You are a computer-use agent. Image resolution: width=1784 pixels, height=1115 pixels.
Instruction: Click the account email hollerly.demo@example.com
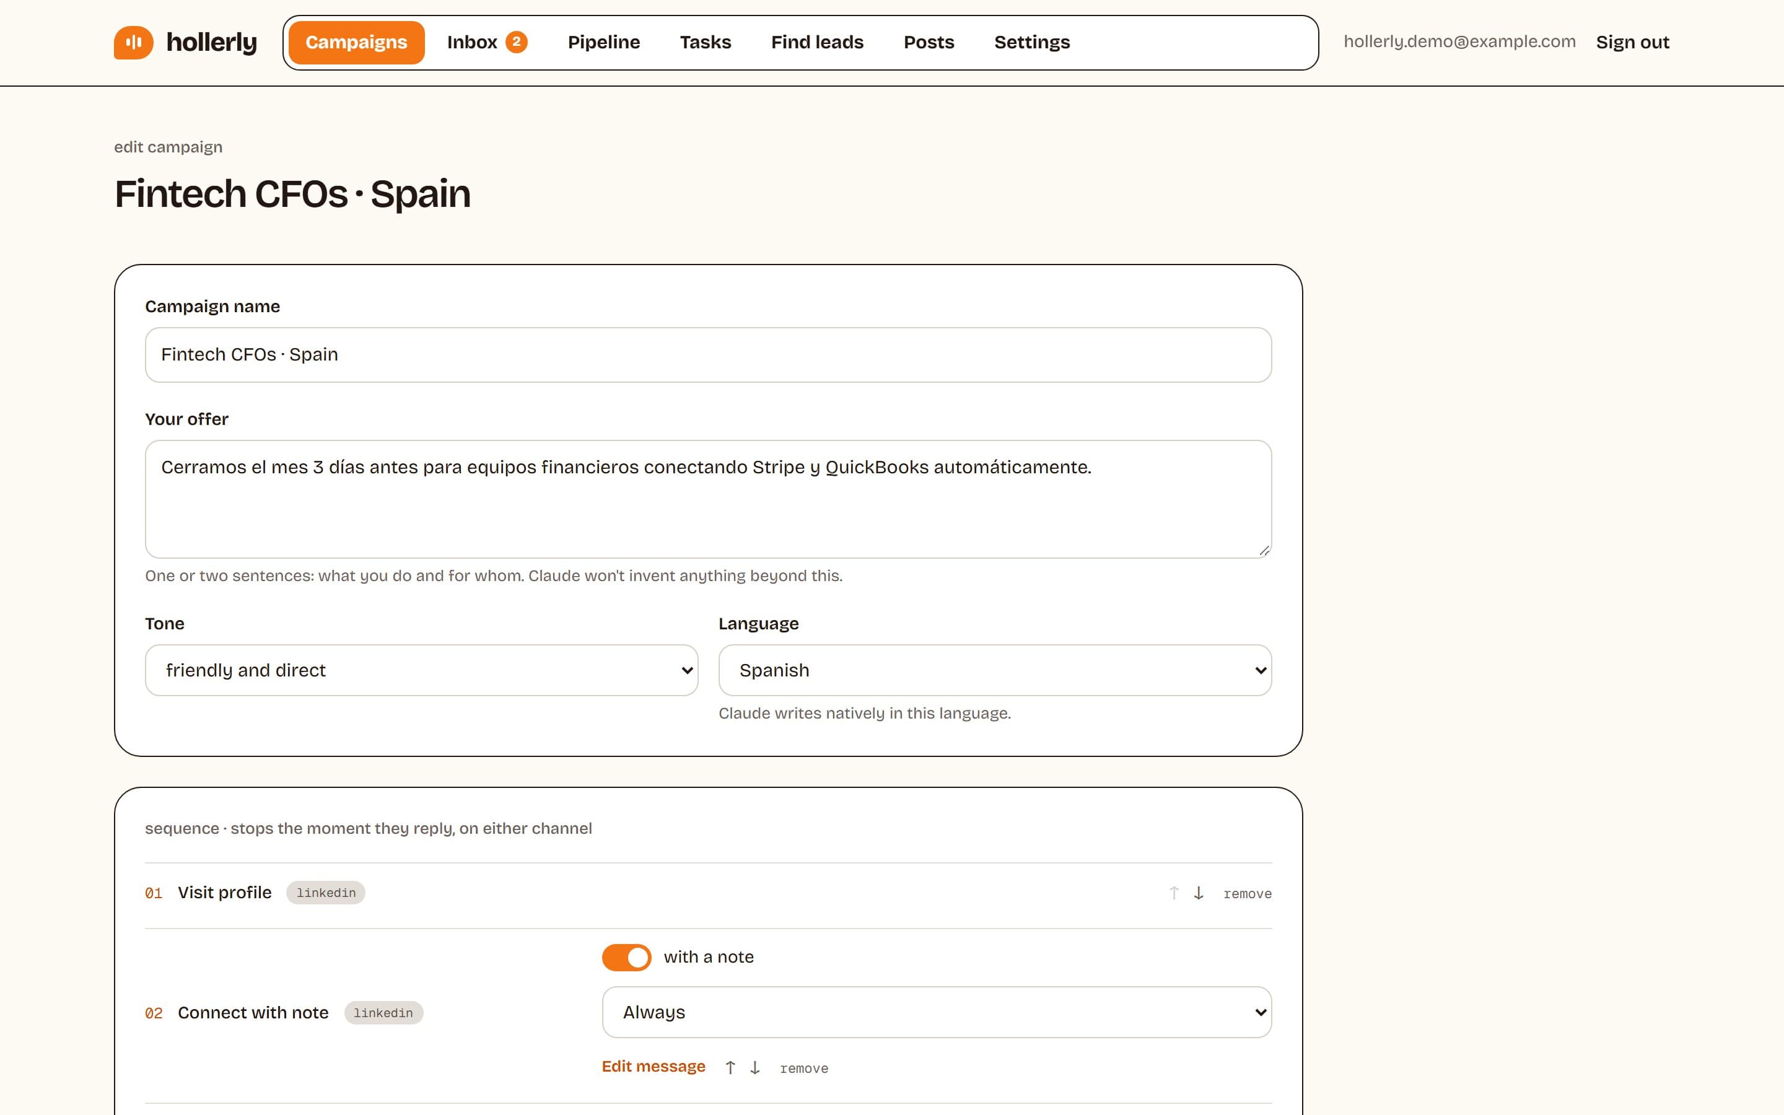(1459, 42)
